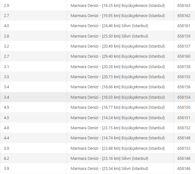Click the 3.1 magnitude value
Viewport: 195px width, 174px height.
pyautogui.click(x=7, y=67)
